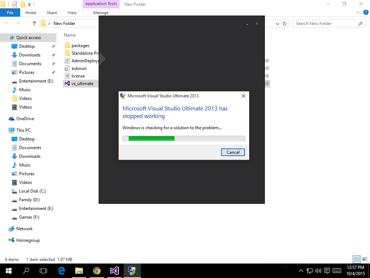Open the network tray icon
The height and width of the screenshot is (278, 370).
click(x=310, y=271)
